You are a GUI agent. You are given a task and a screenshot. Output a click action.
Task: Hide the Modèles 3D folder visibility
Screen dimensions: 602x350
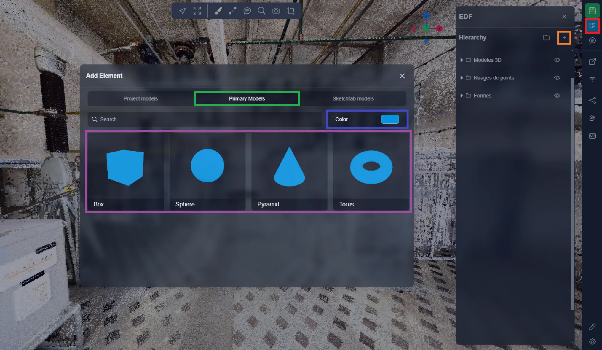557,60
